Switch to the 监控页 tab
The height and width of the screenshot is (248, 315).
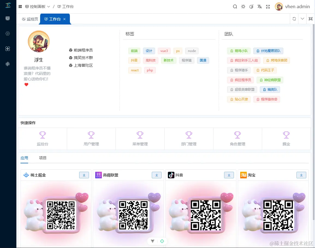click(x=30, y=19)
